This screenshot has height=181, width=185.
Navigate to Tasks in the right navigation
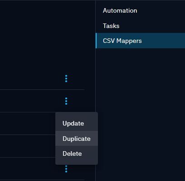click(x=140, y=26)
